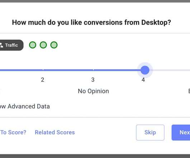The height and width of the screenshot is (158, 190).
Task: Click the partially visible rightmost scale label
Action: coord(189,91)
